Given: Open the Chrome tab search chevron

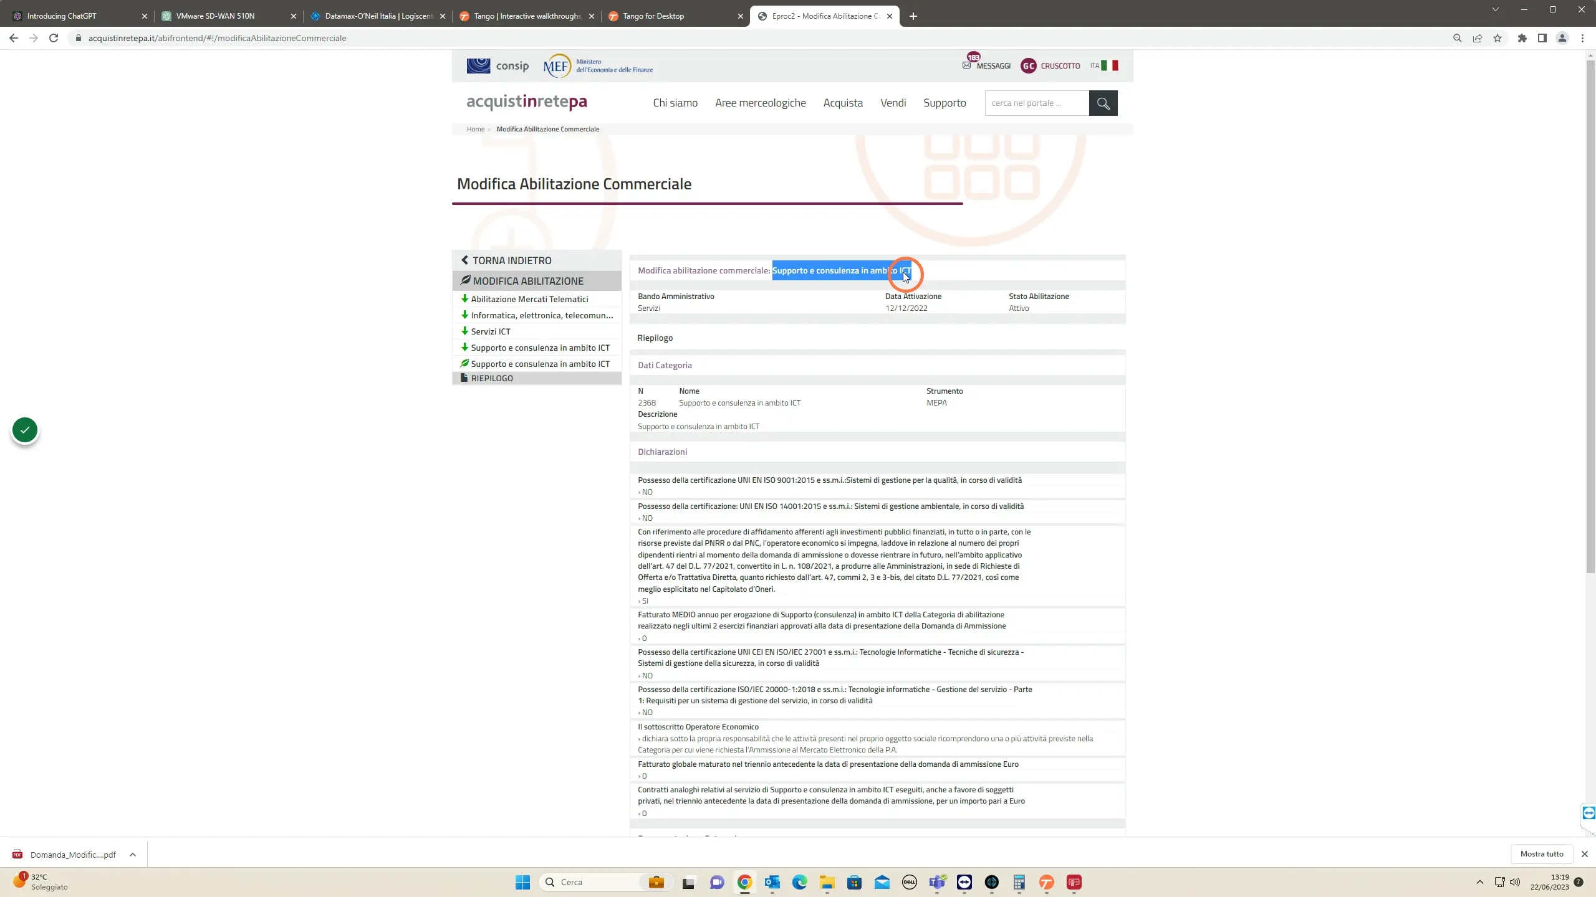Looking at the screenshot, I should point(1495,10).
